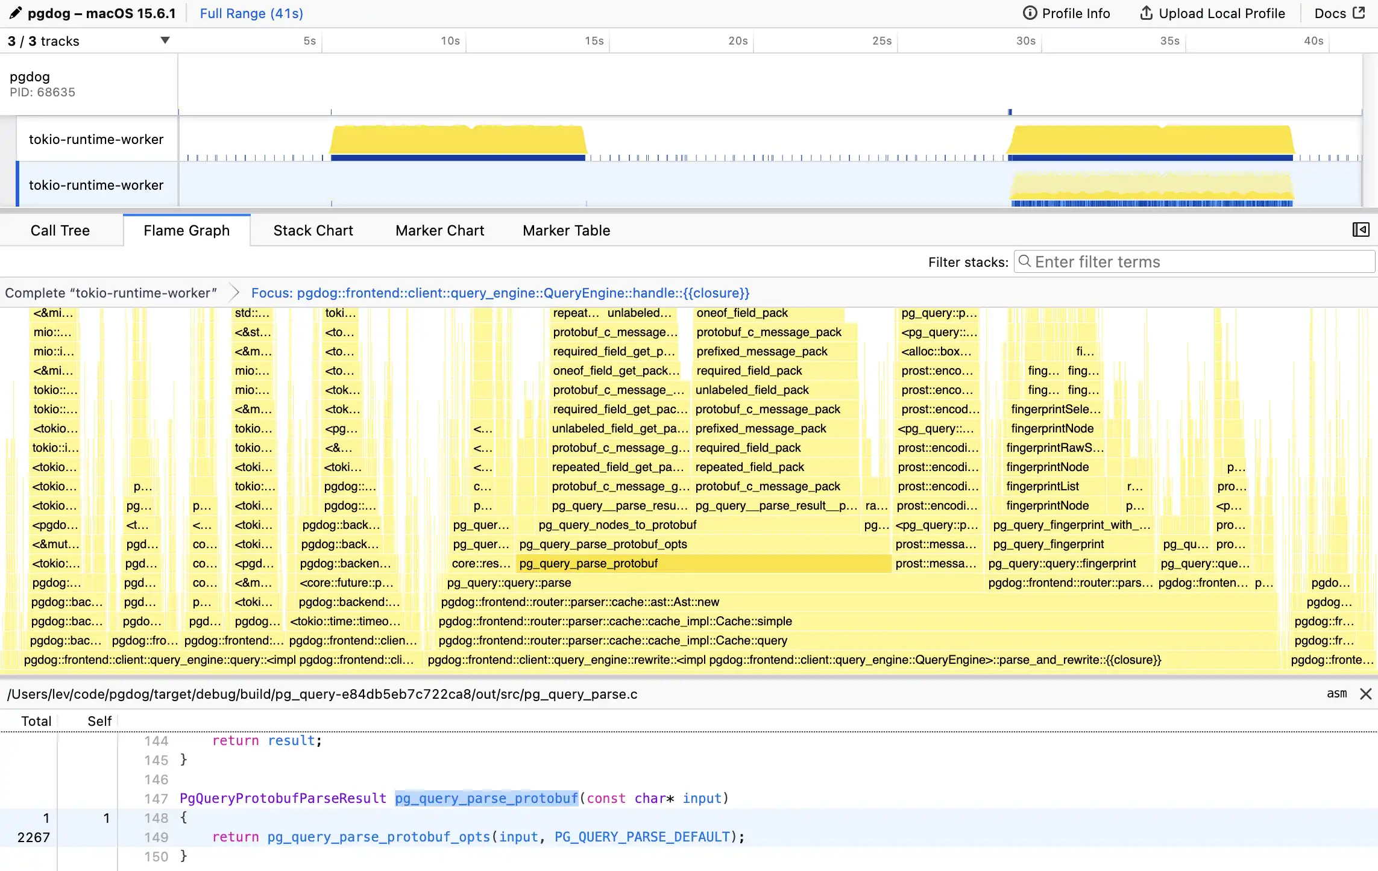The image size is (1378, 871).
Task: Switch to the Call Tree tab
Action: [x=60, y=231]
